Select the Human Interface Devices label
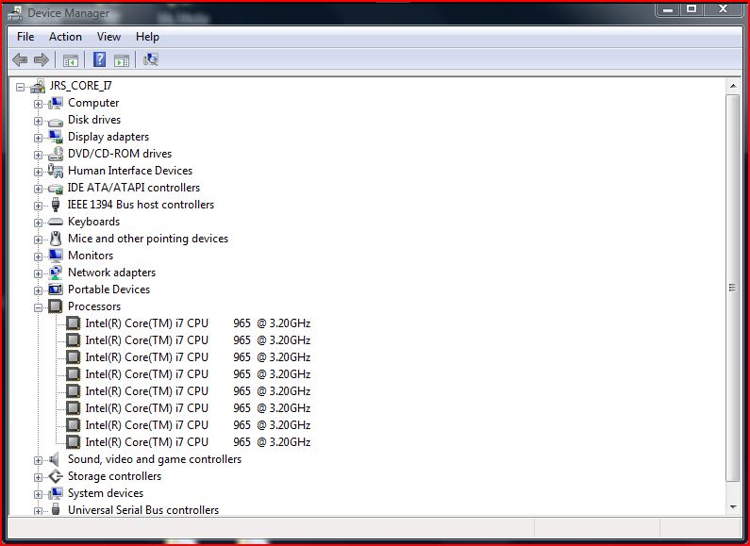Image resolution: width=750 pixels, height=546 pixels. coord(130,171)
